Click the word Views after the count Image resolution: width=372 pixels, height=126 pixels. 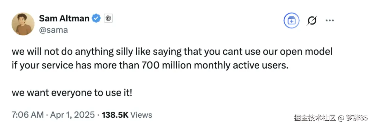pos(141,115)
